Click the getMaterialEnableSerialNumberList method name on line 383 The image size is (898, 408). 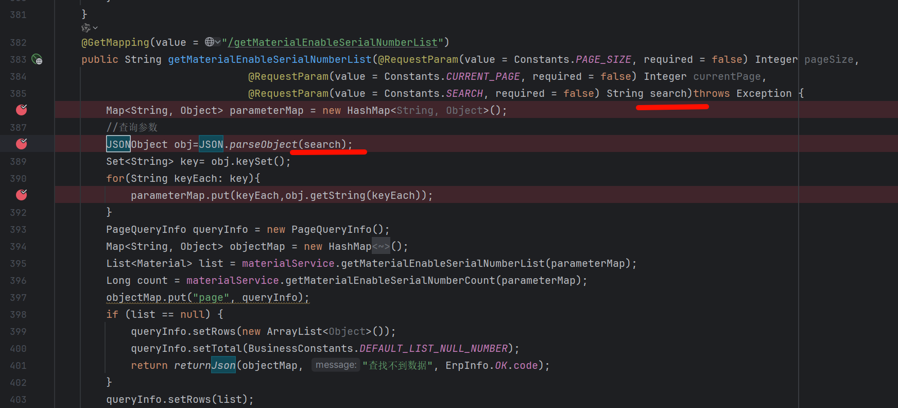[269, 60]
